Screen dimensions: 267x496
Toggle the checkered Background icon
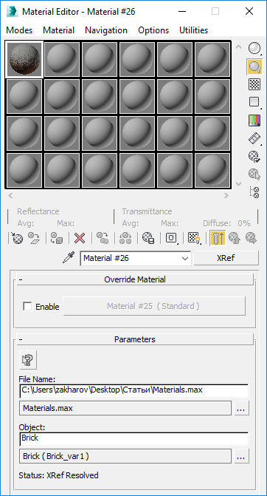pos(254,84)
